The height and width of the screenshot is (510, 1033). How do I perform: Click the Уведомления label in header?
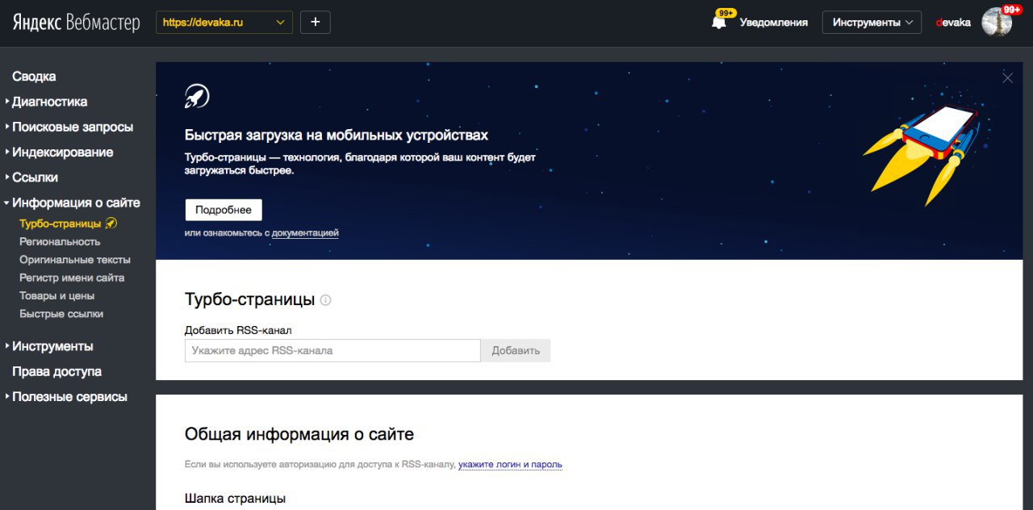(774, 23)
